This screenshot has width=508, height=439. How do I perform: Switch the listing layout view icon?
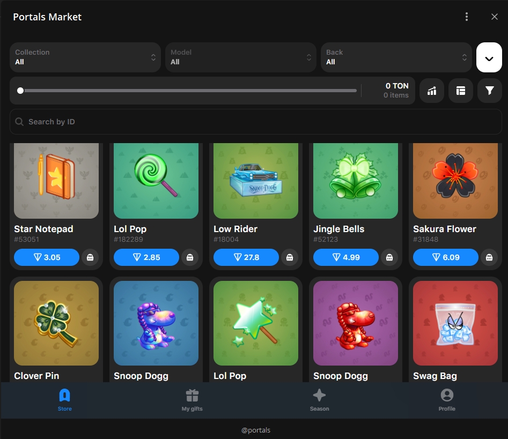click(x=461, y=91)
